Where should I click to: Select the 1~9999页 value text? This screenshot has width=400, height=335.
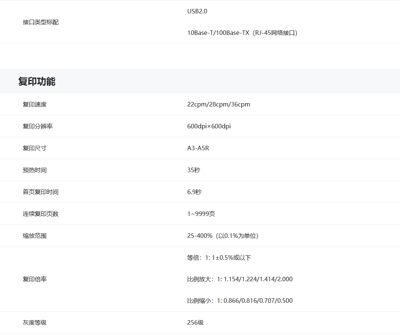(201, 214)
